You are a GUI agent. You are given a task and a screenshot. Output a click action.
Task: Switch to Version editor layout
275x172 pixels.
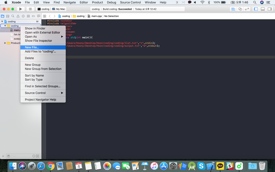[247, 9]
